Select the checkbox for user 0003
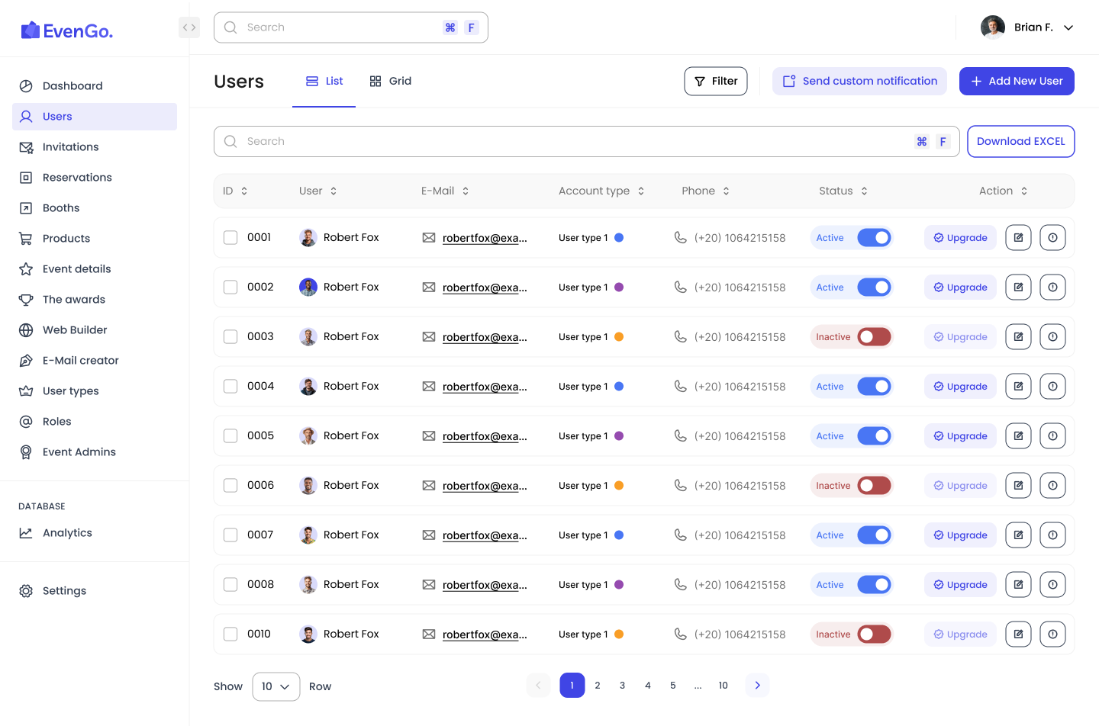 (230, 337)
